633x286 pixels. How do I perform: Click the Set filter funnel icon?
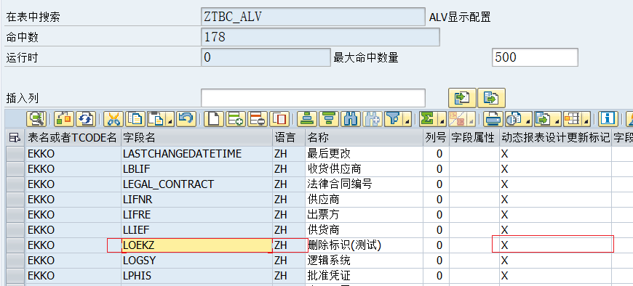point(393,119)
